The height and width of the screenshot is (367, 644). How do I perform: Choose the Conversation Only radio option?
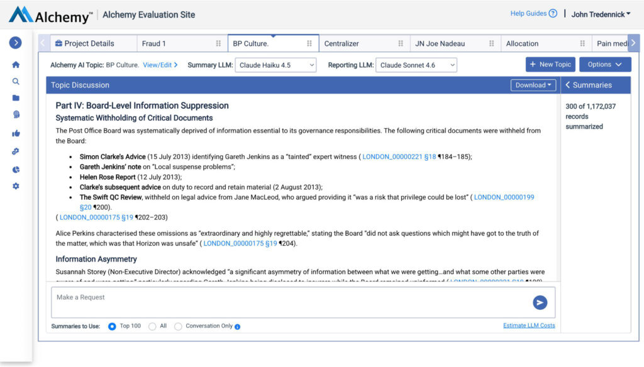178,327
